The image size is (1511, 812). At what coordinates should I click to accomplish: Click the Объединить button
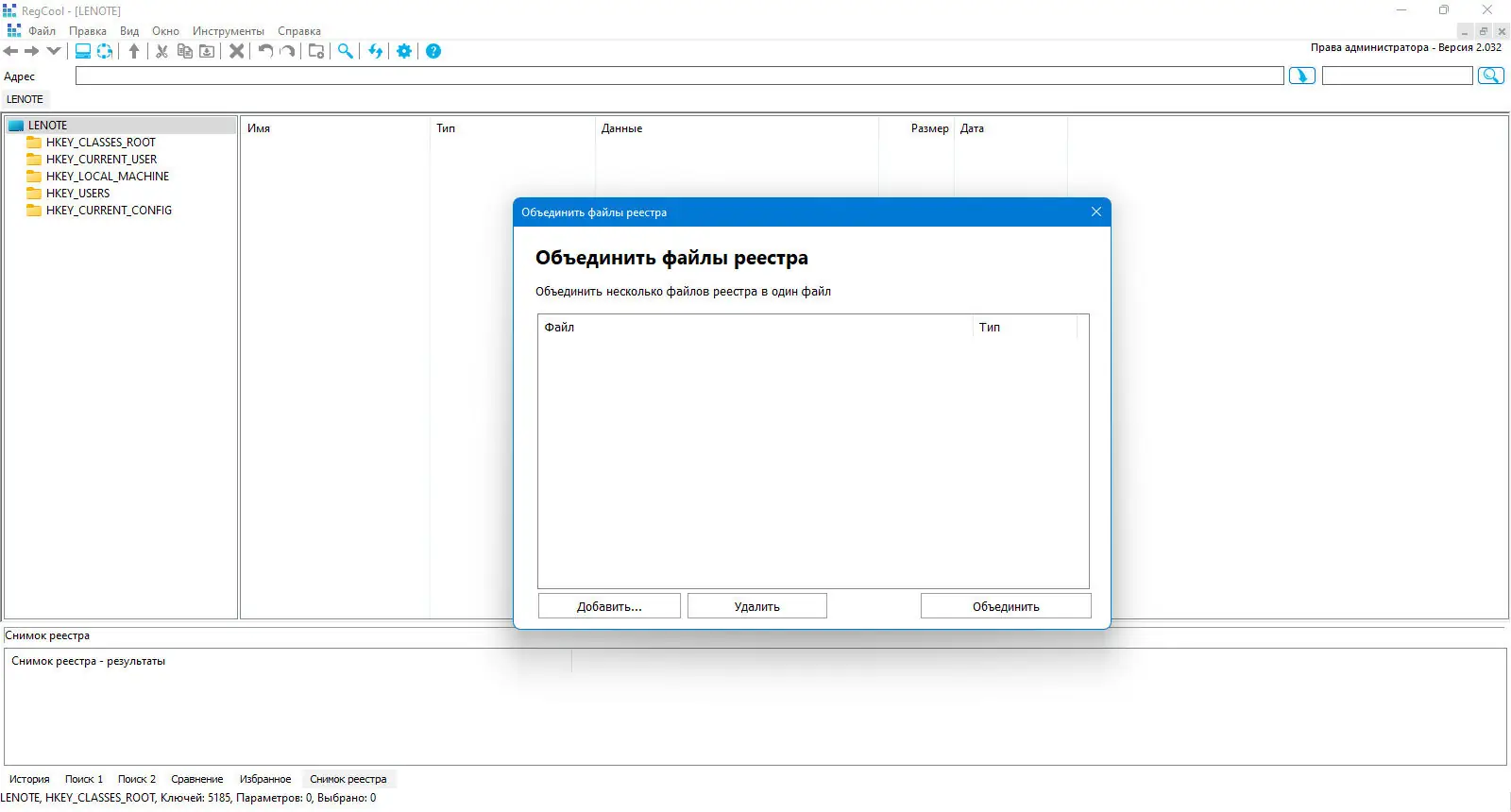(1006, 606)
